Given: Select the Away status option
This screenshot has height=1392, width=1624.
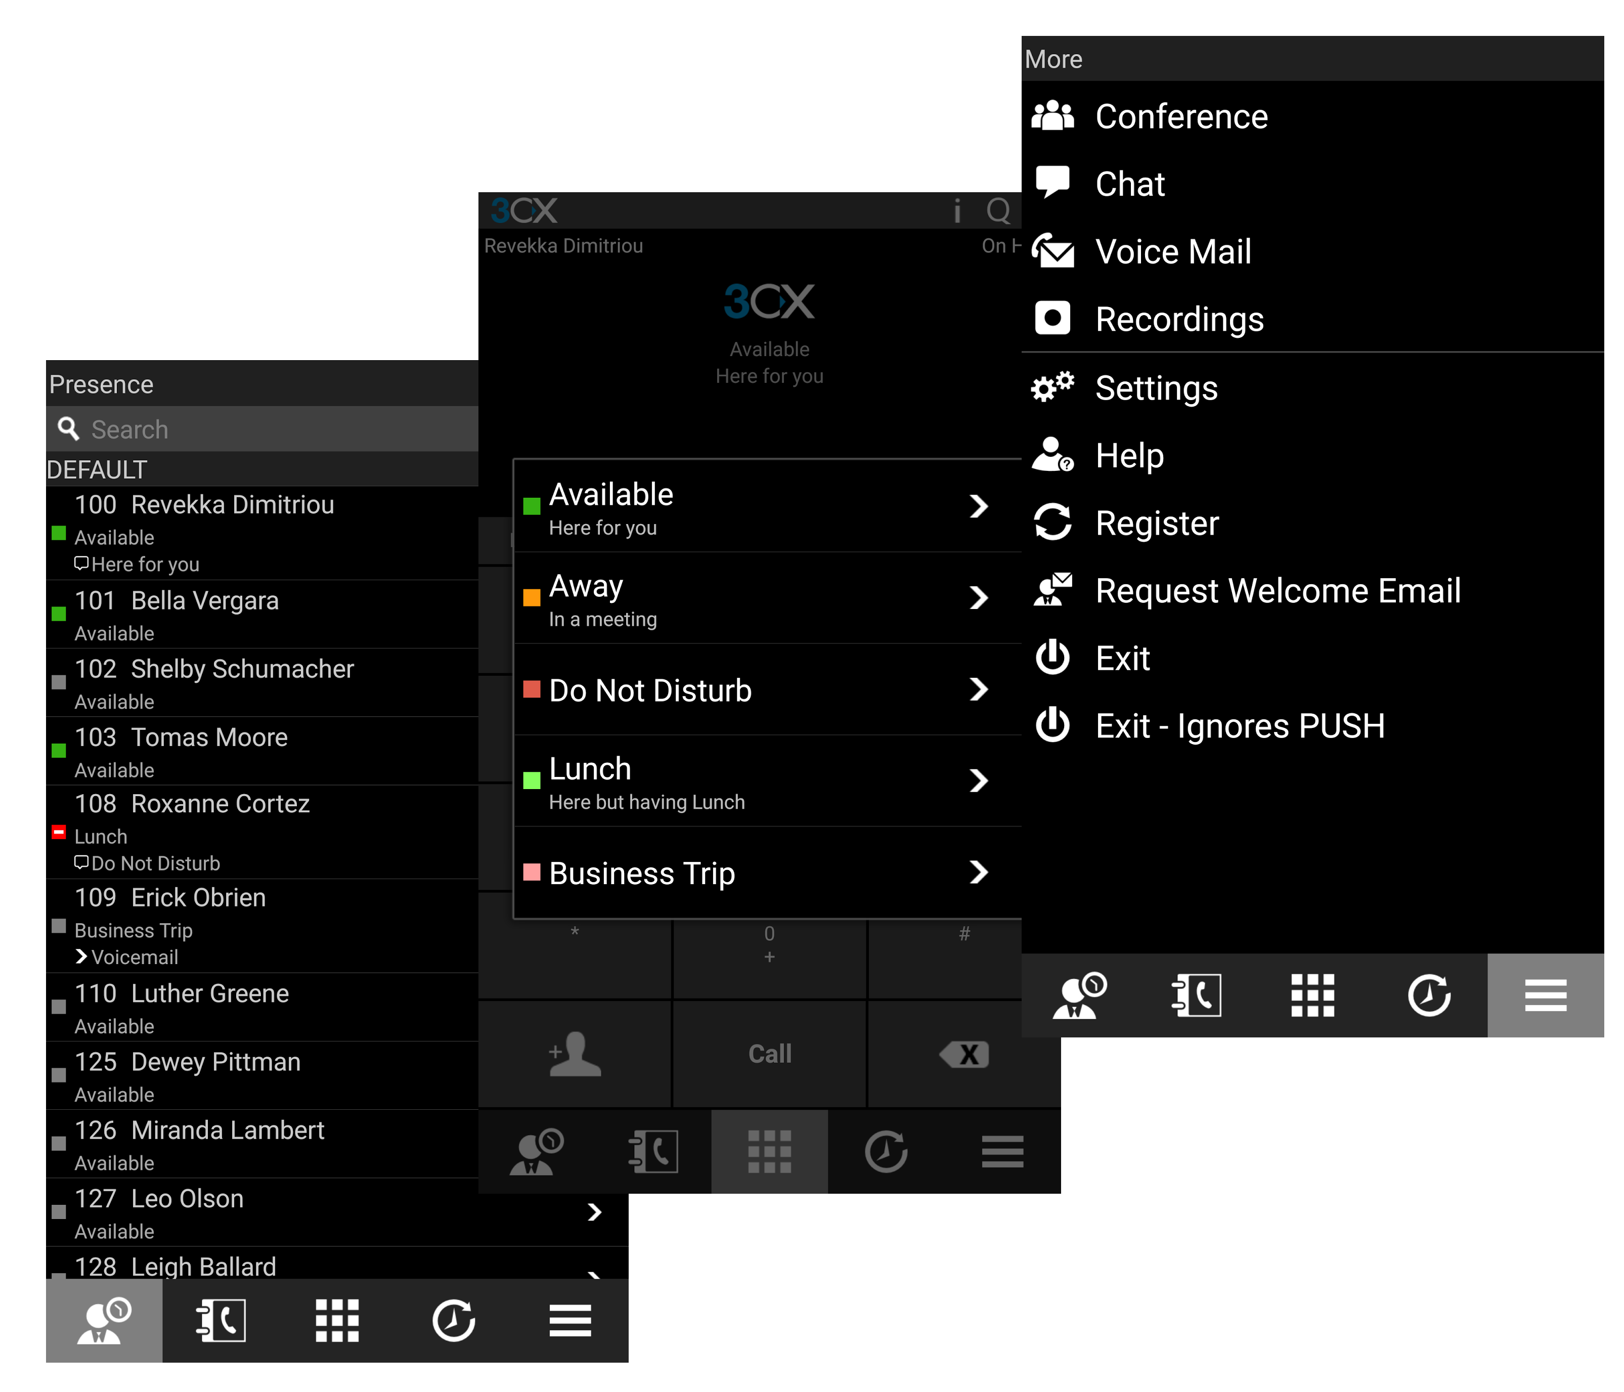Looking at the screenshot, I should (x=767, y=598).
